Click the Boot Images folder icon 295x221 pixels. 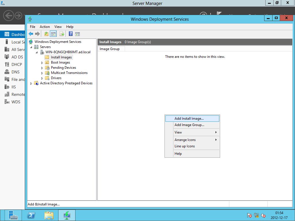tap(47, 62)
